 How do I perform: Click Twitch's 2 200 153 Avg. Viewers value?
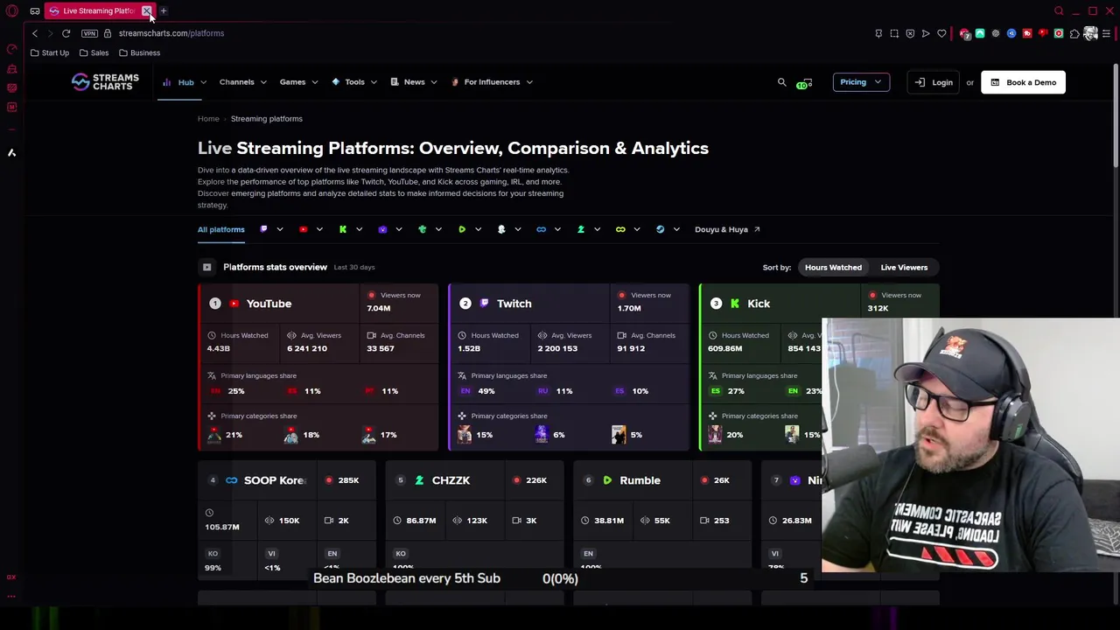click(557, 348)
